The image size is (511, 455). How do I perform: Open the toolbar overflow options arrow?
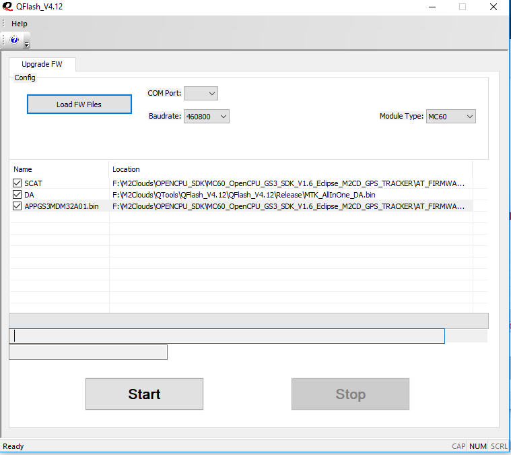(26, 44)
